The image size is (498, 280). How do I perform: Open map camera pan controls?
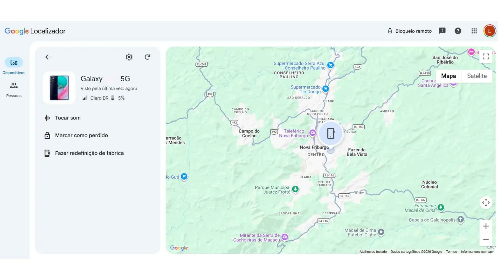pos(486,202)
